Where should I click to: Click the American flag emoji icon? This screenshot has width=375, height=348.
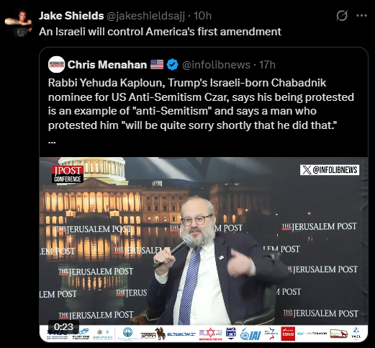pyautogui.click(x=157, y=65)
